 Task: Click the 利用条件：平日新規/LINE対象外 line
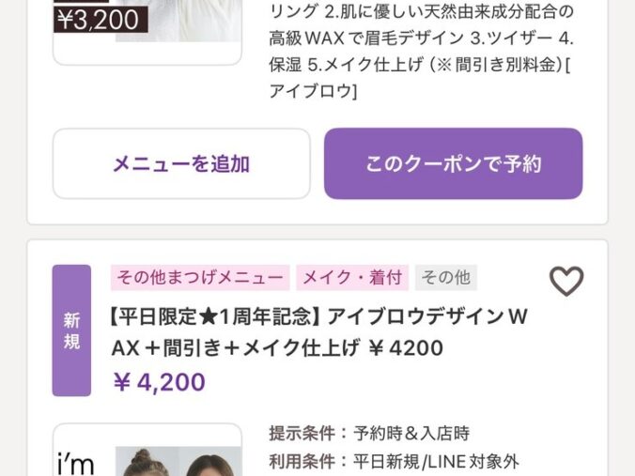[394, 461]
